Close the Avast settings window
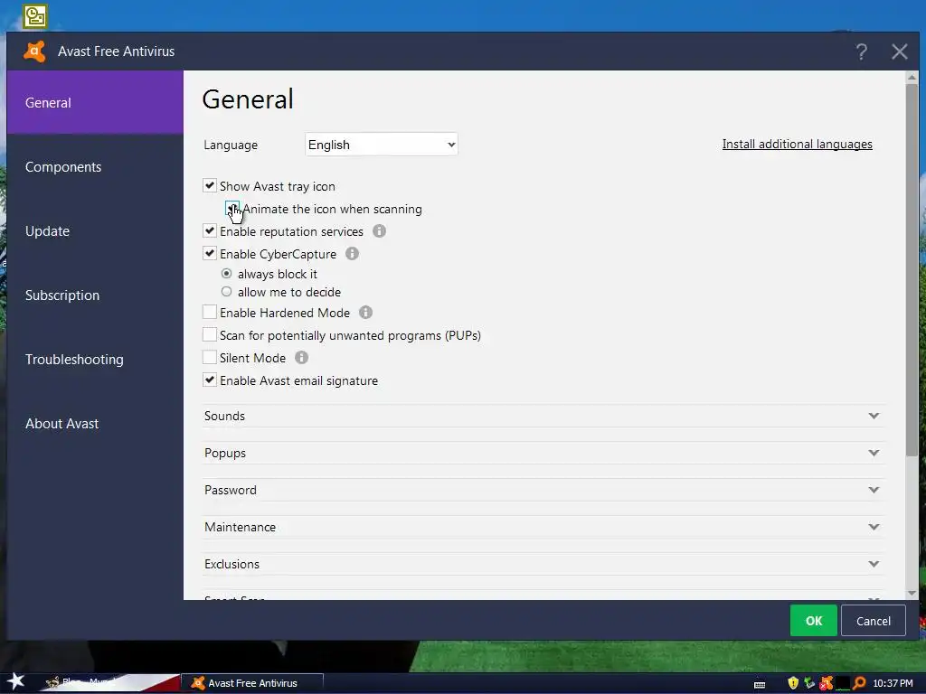Image resolution: width=926 pixels, height=694 pixels. pos(900,52)
